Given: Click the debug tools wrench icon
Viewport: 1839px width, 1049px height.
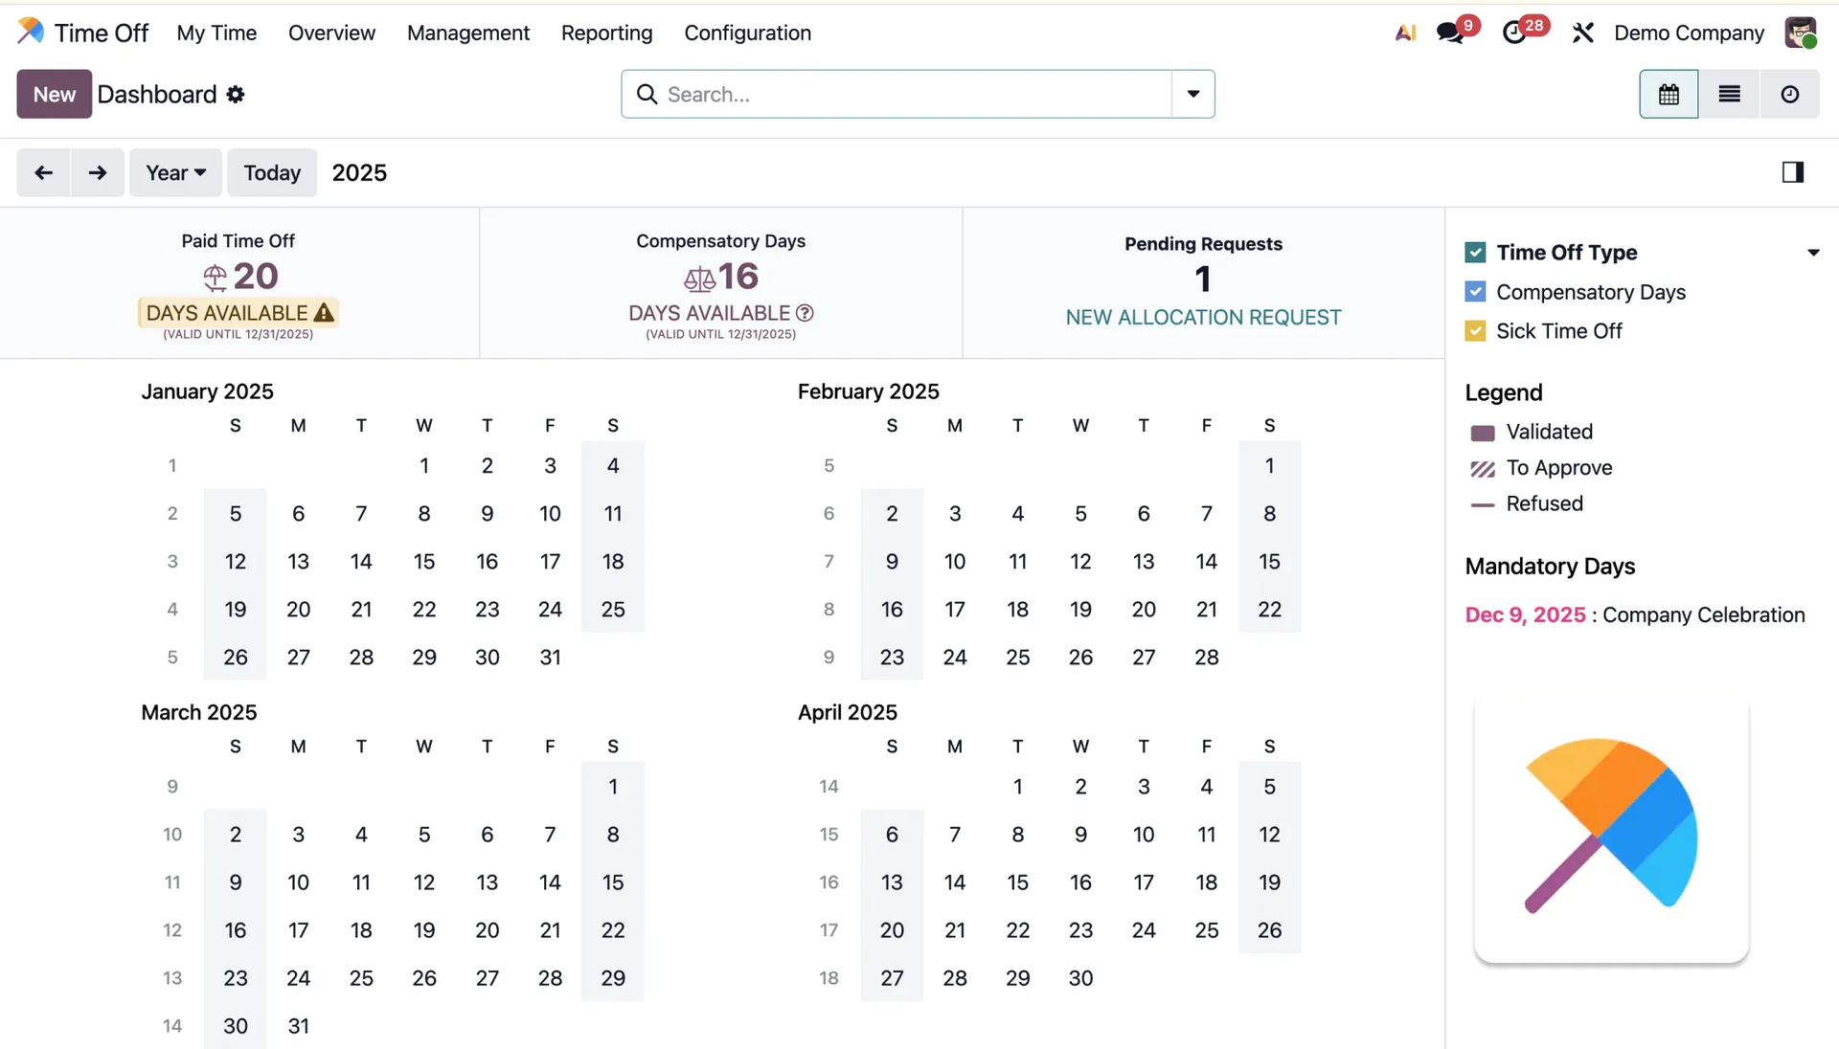Looking at the screenshot, I should [x=1582, y=33].
